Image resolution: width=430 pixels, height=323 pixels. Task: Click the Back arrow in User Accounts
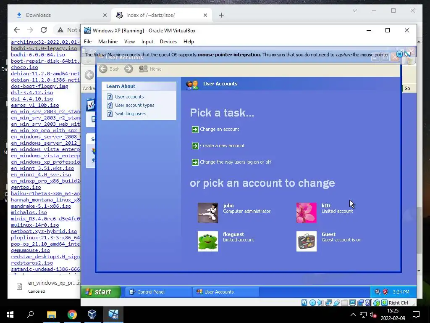[x=103, y=69]
